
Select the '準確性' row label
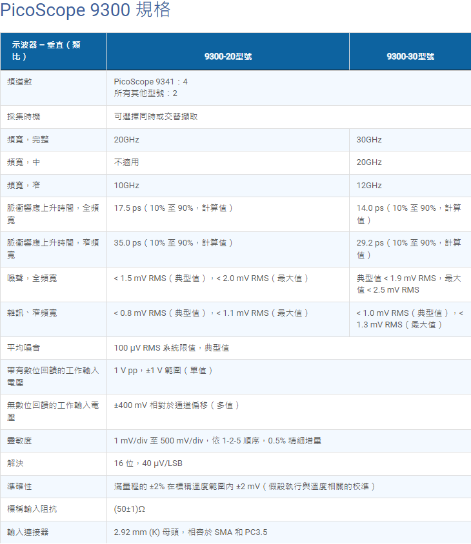[19, 487]
